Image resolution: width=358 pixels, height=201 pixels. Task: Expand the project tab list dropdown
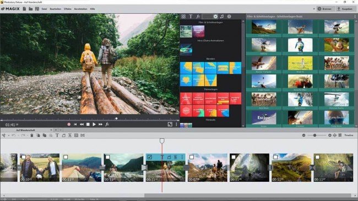(61, 130)
